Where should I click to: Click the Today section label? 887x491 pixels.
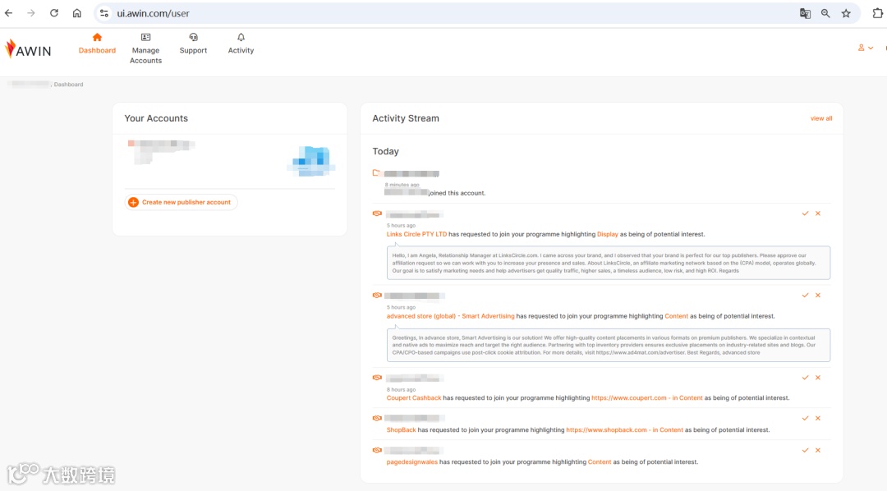[x=385, y=151]
